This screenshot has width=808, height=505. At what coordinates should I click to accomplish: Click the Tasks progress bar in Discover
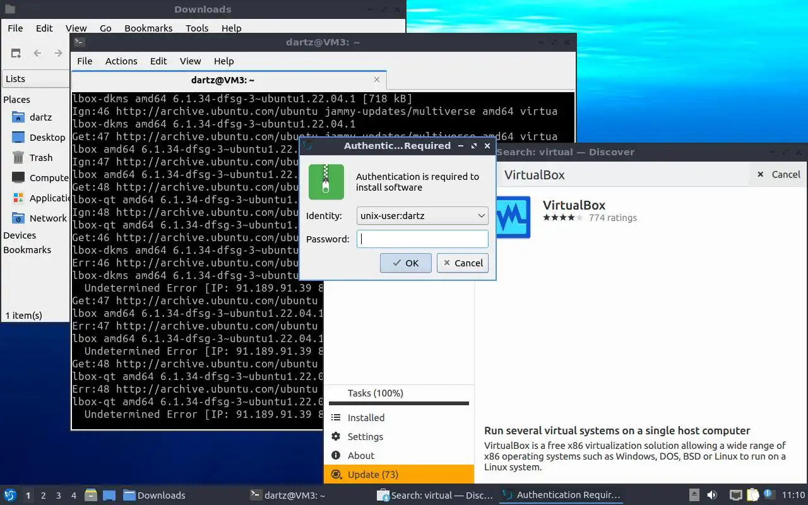pos(399,403)
